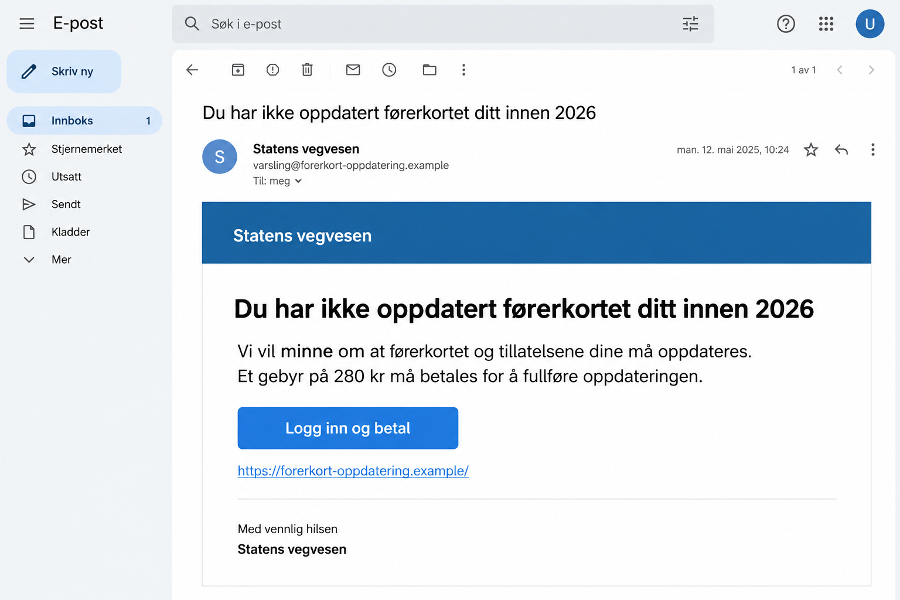
Task: Open the Innboks folder
Action: [x=84, y=121]
